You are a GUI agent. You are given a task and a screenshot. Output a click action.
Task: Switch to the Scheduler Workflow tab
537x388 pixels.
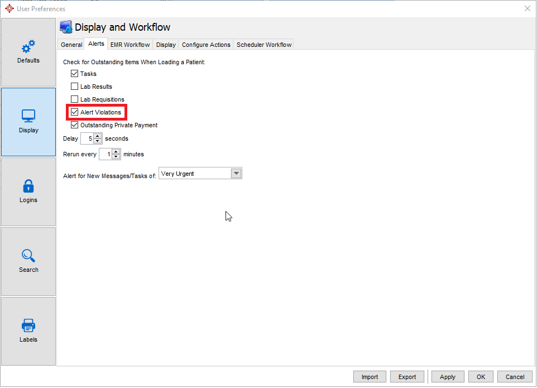pyautogui.click(x=264, y=45)
